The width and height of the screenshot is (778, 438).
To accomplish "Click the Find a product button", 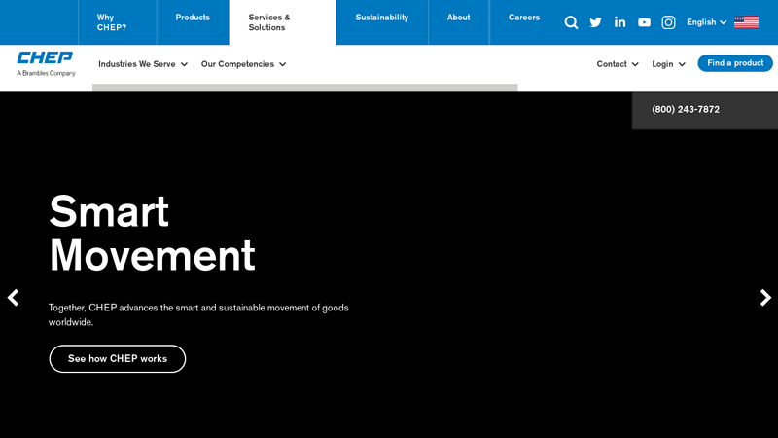I will [735, 63].
